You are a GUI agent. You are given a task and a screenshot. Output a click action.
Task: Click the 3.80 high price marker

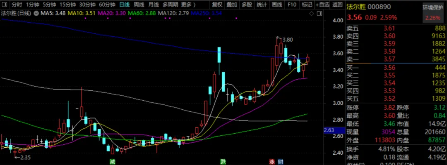(288, 40)
